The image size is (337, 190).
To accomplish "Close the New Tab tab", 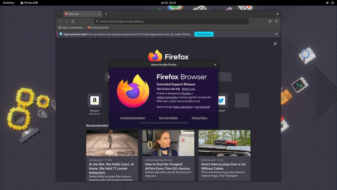I will [99, 14].
